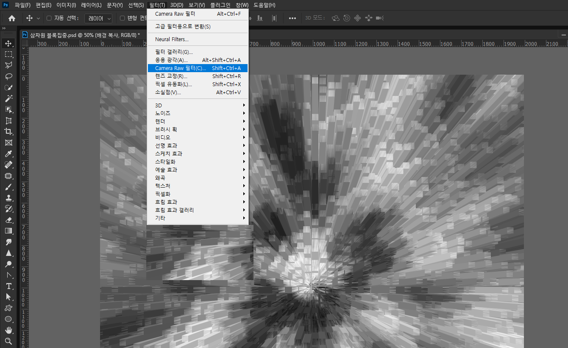
Task: Choose highlighted Camera Raw 필터(C)... item
Action: (198, 68)
